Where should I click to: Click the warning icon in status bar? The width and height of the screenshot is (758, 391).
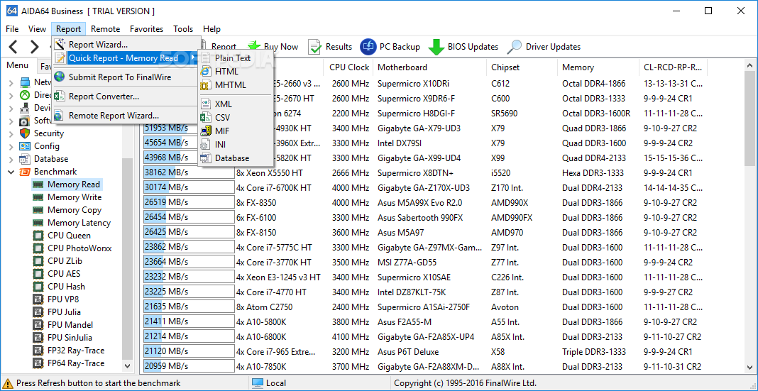coord(7,383)
